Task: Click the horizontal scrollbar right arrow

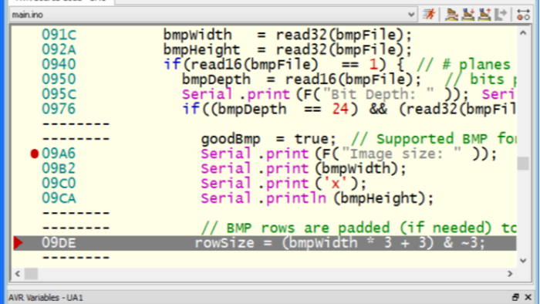Action: [510, 274]
